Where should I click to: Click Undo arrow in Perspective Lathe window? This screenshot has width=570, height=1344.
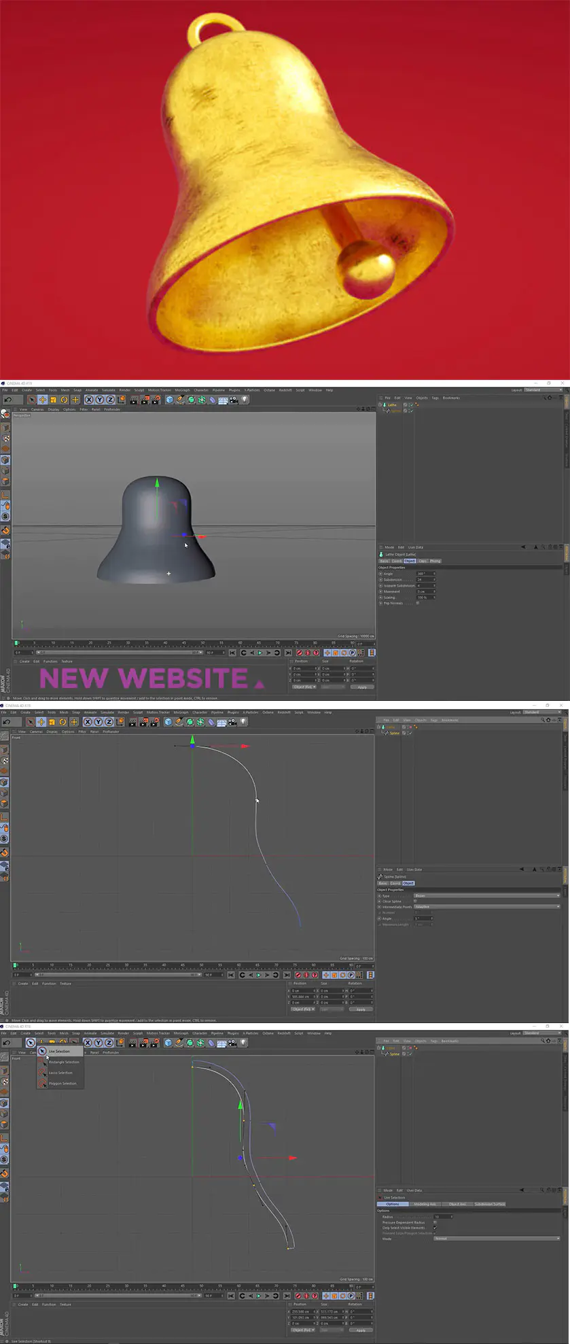pos(7,400)
